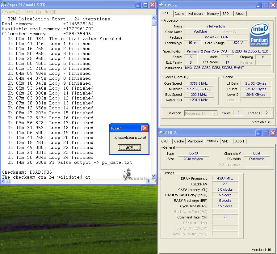Open the About menu in Super PI
The image size is (277, 254).
click(32, 12)
